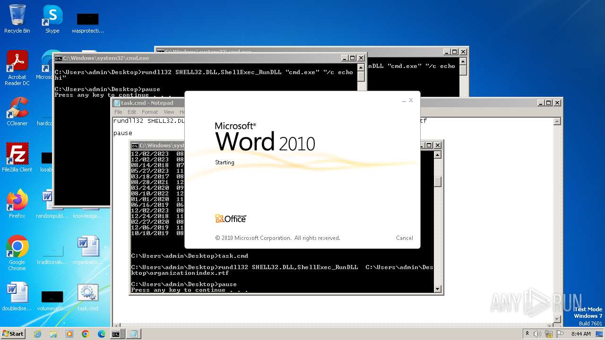Open system menu of leftmost cmd.exe window
This screenshot has width=605, height=340.
pyautogui.click(x=58, y=58)
